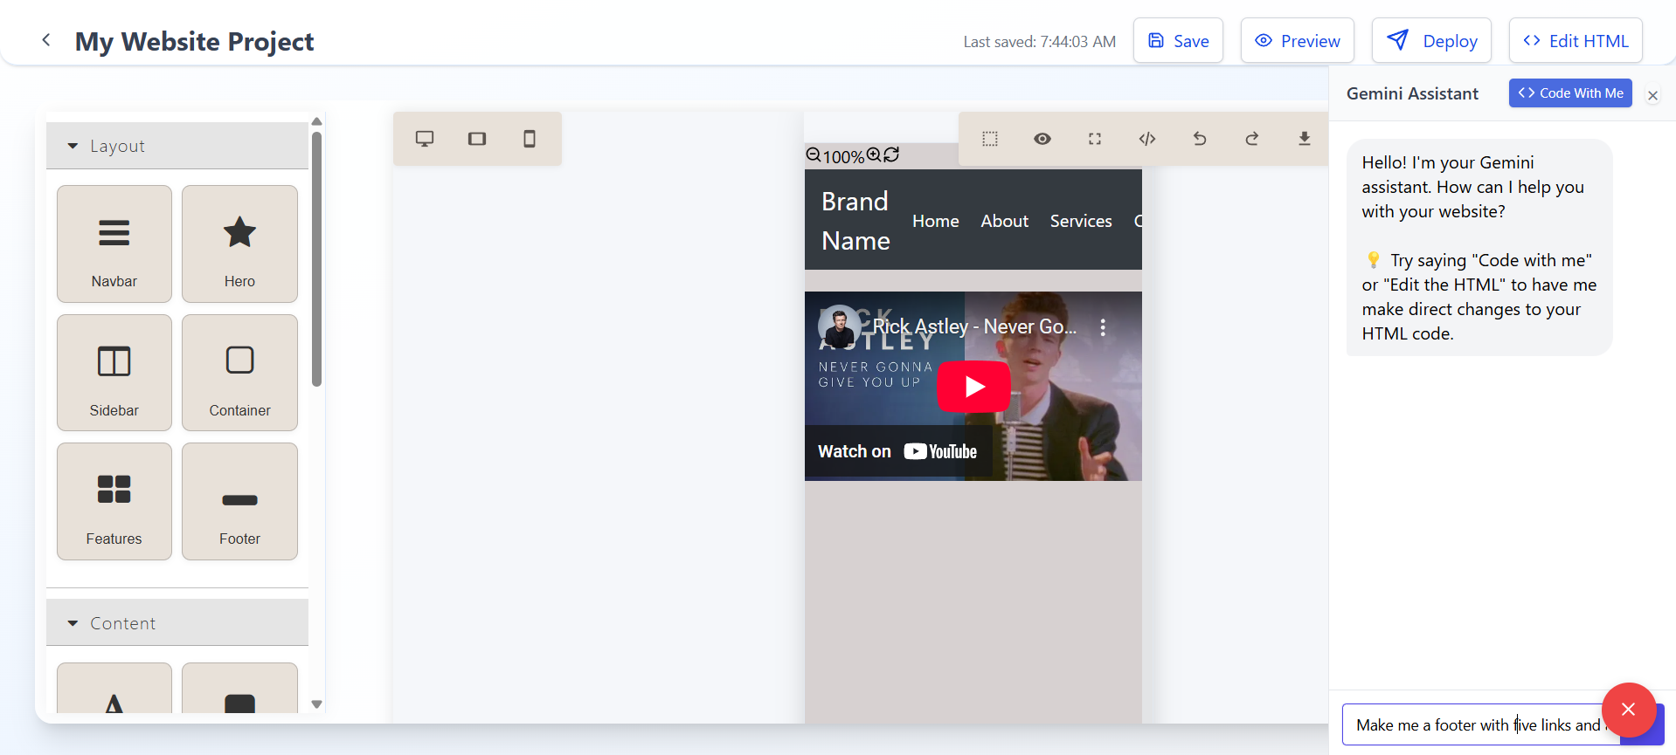Reset canvas zoom with the refresh icon
Screen dimensions: 1676x755
click(891, 155)
